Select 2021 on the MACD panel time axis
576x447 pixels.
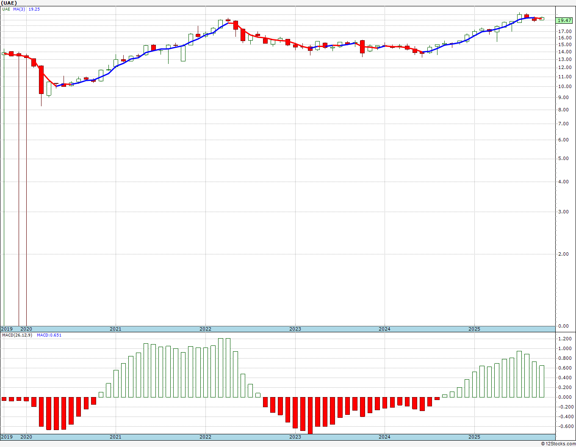(116, 437)
